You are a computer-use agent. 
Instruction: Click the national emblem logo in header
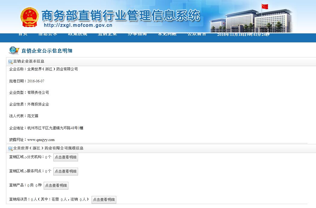pos(29,17)
